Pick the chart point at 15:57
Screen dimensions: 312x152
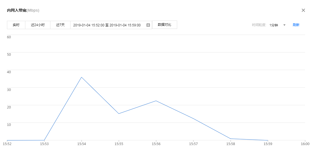click(193, 119)
